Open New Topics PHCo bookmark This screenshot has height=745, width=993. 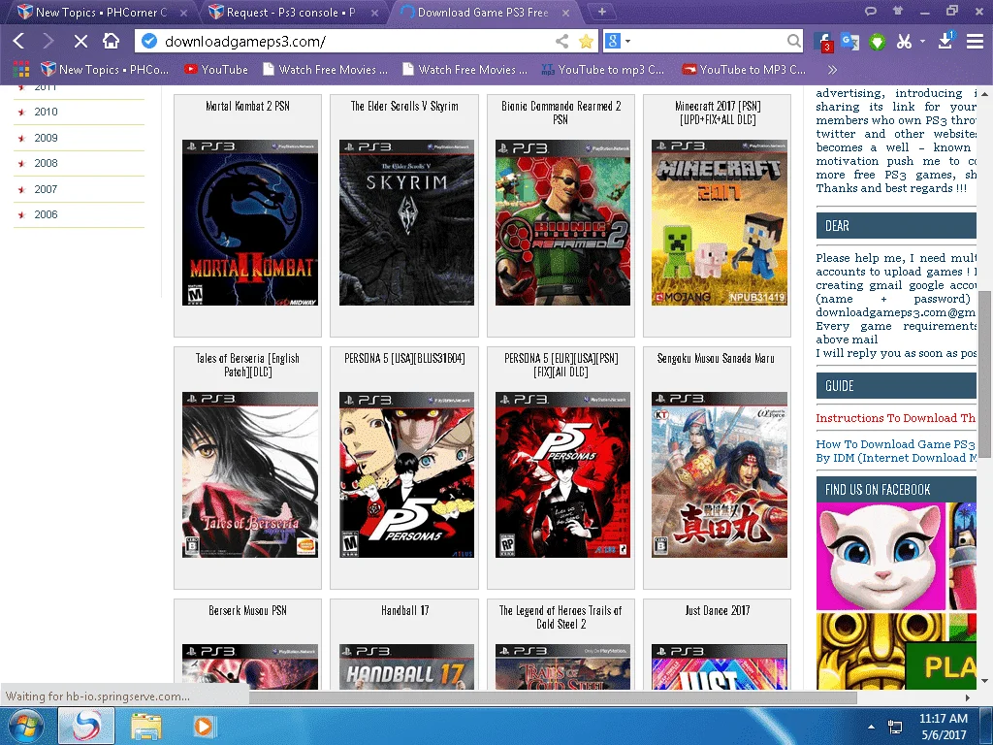[x=105, y=70]
